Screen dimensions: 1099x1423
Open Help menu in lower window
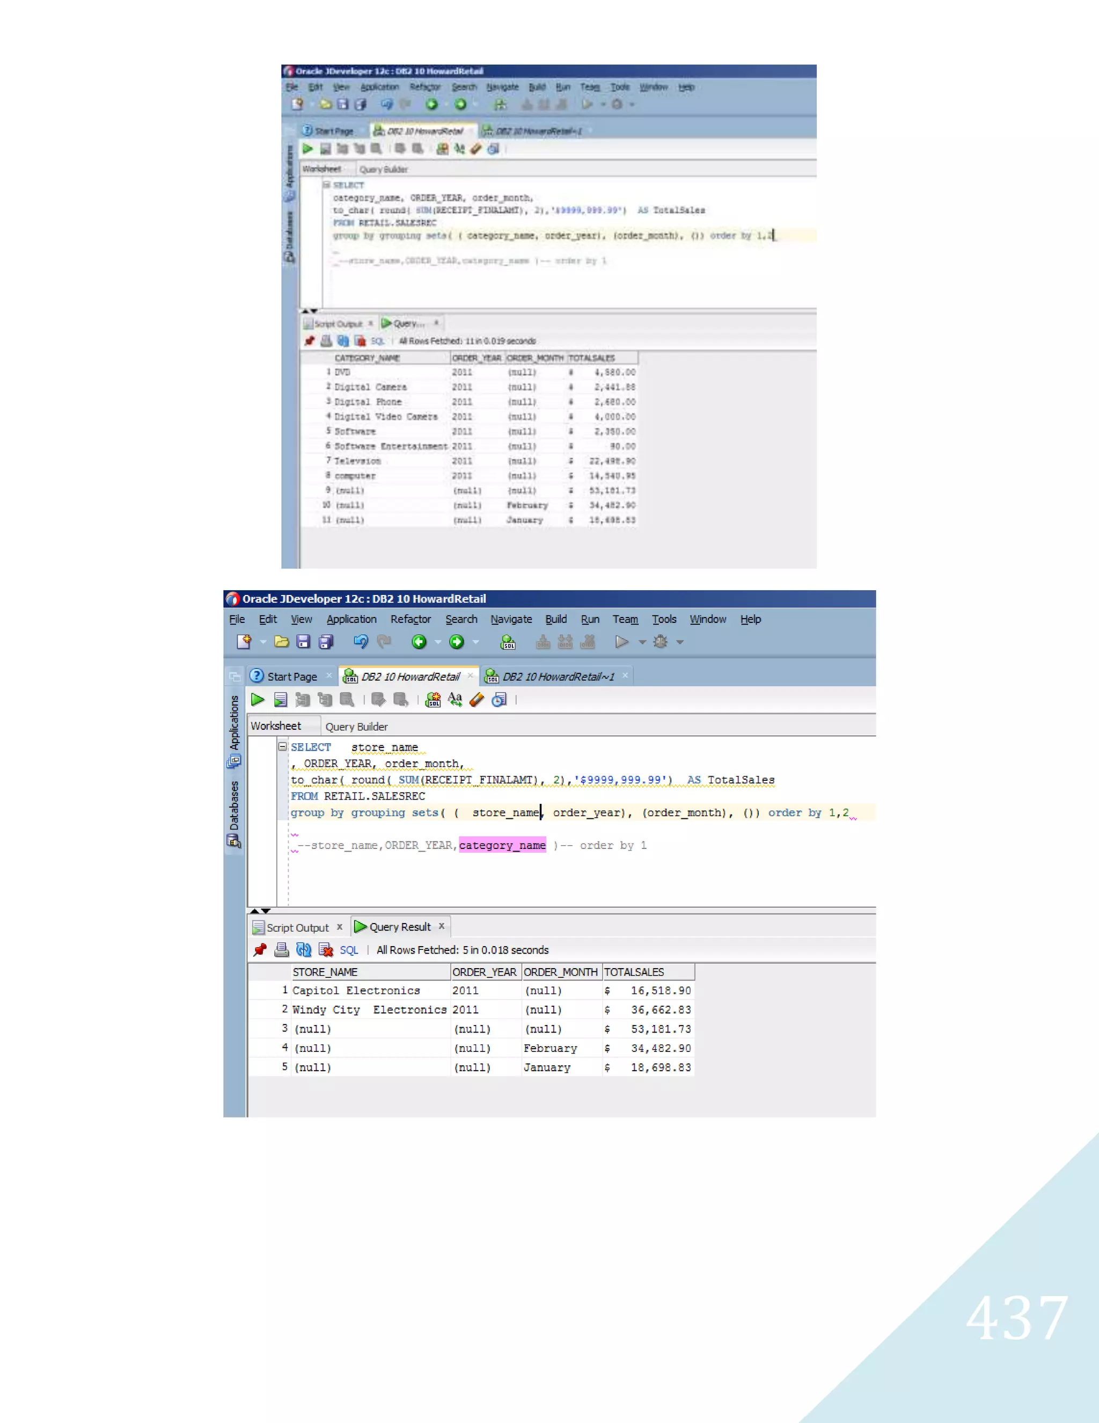(750, 619)
